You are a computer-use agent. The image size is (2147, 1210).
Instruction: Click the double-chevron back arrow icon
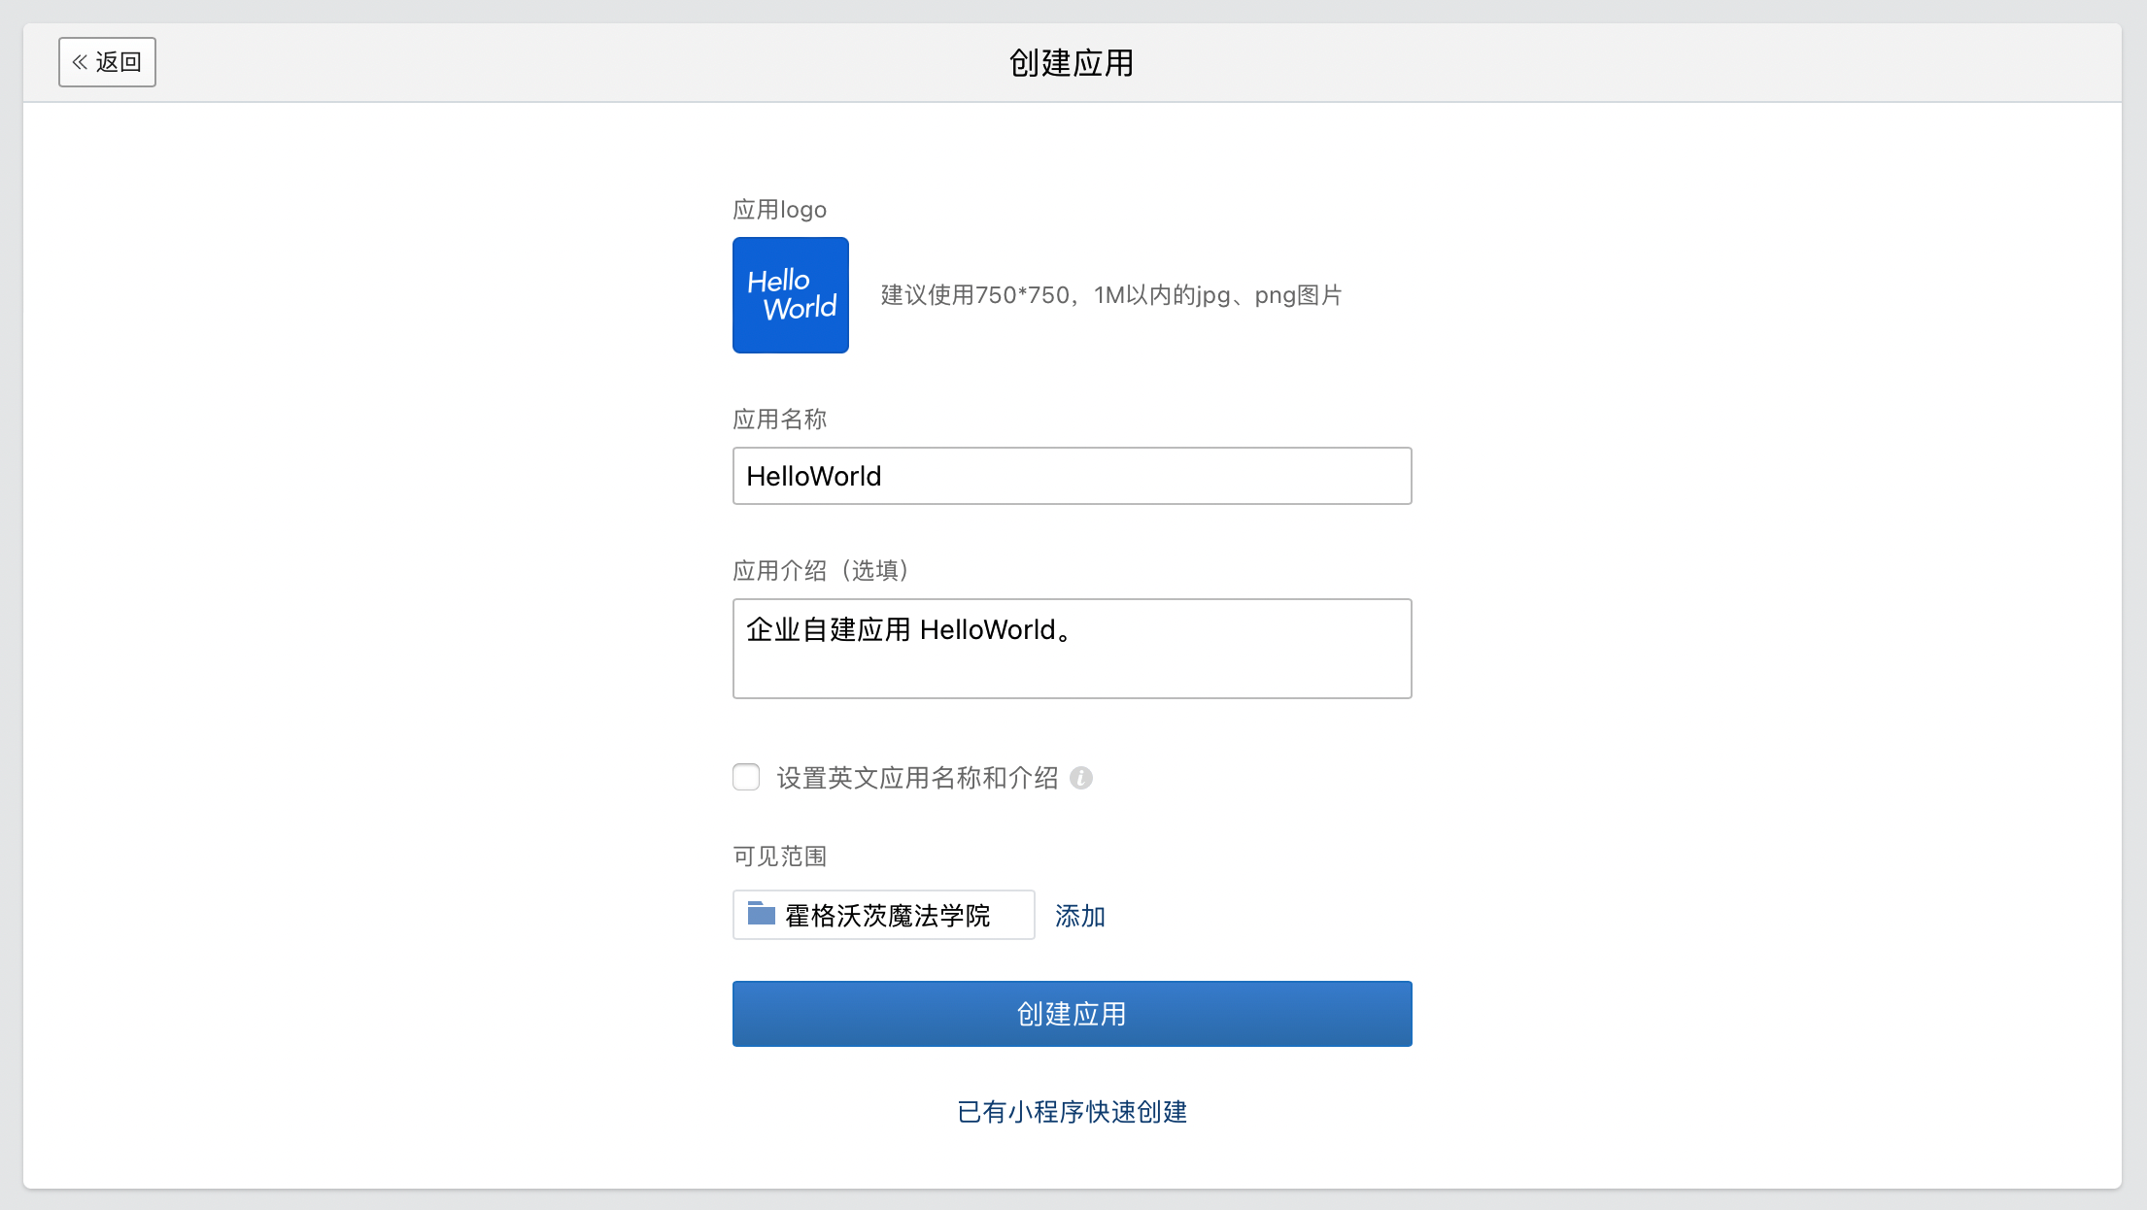click(x=80, y=62)
